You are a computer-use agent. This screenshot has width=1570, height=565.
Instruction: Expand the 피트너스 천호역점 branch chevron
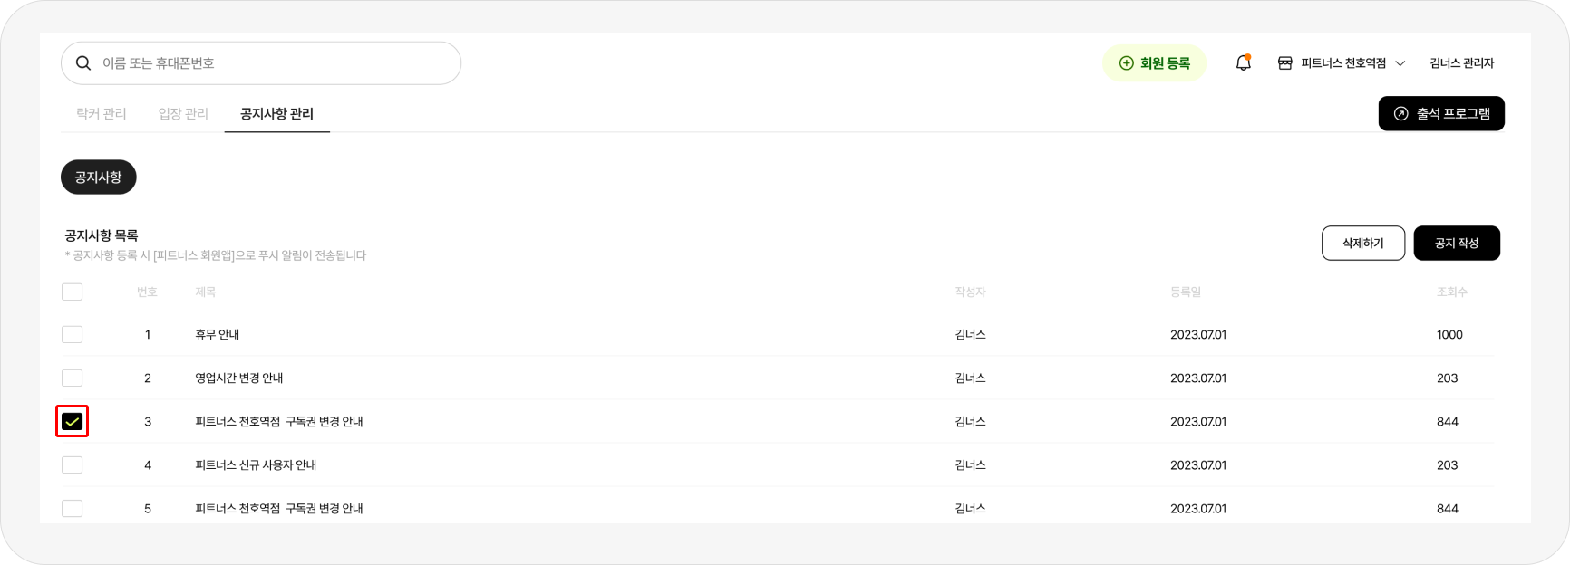pos(1400,63)
